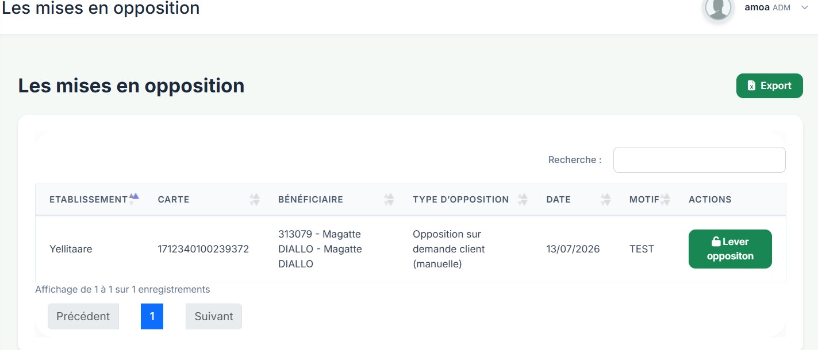
Task: Click the amoa username label
Action: (x=757, y=7)
